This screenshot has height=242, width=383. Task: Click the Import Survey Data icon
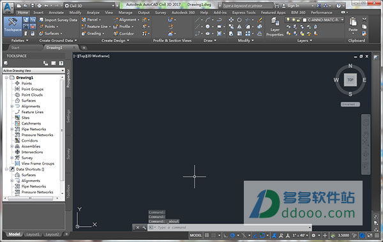(x=41, y=20)
